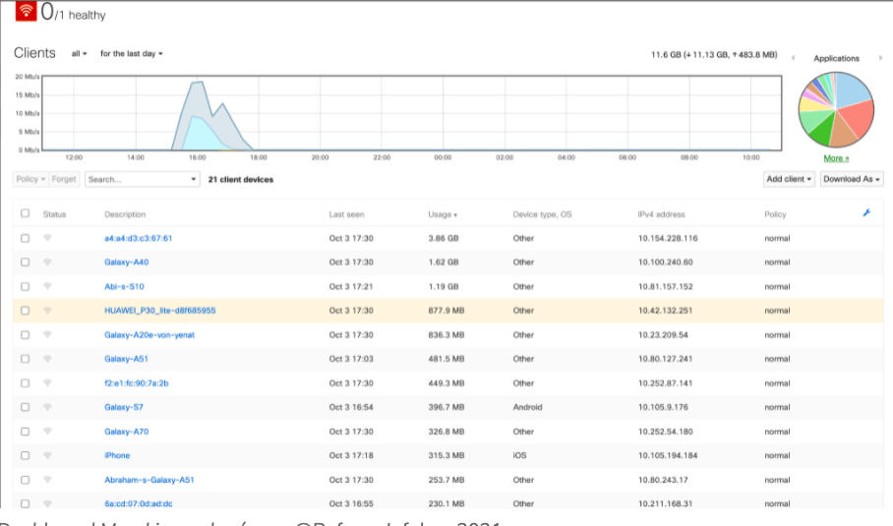This screenshot has width=893, height=526.
Task: Click status wifi icon for Galaxy-A70 row
Action: [x=48, y=432]
